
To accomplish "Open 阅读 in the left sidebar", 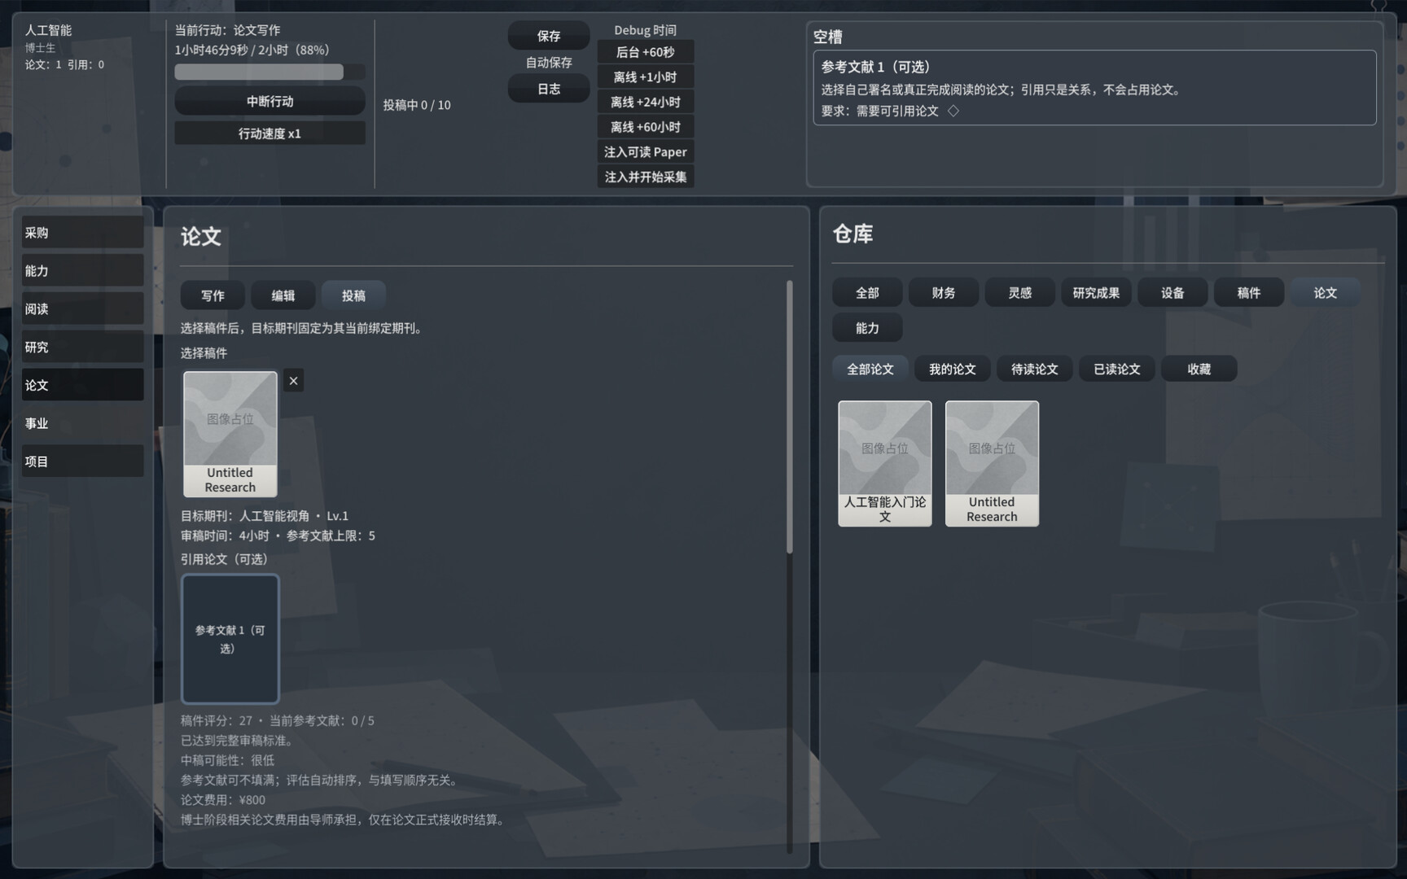I will coord(82,308).
